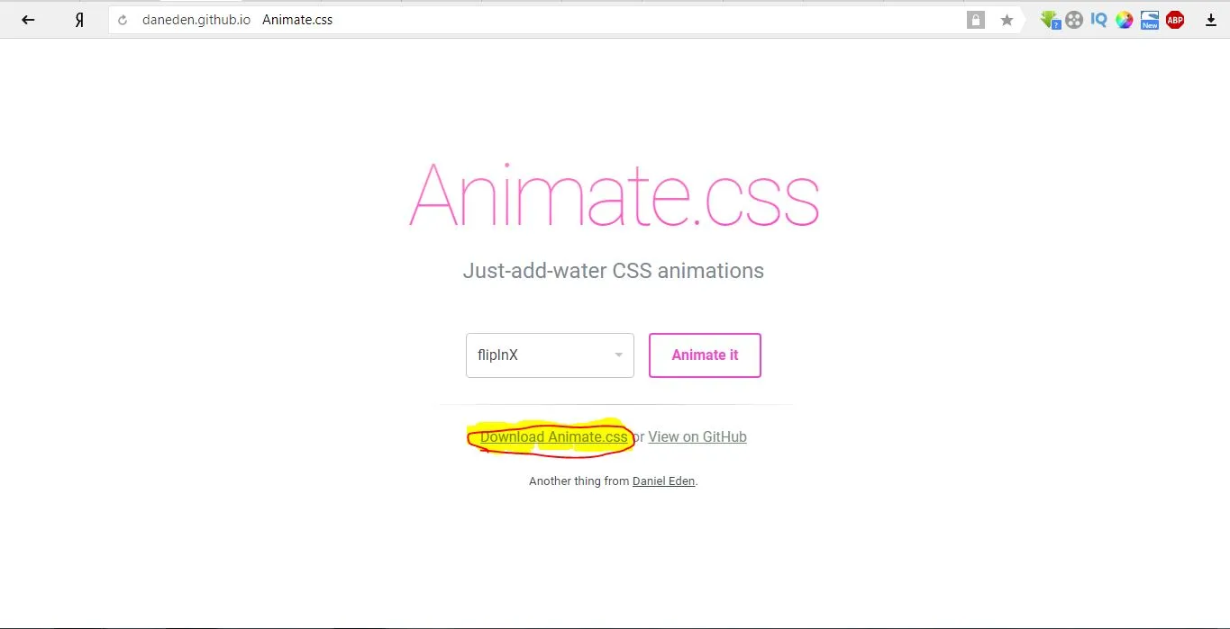Reload the page with the refresh icon
1230x629 pixels.
coord(123,20)
